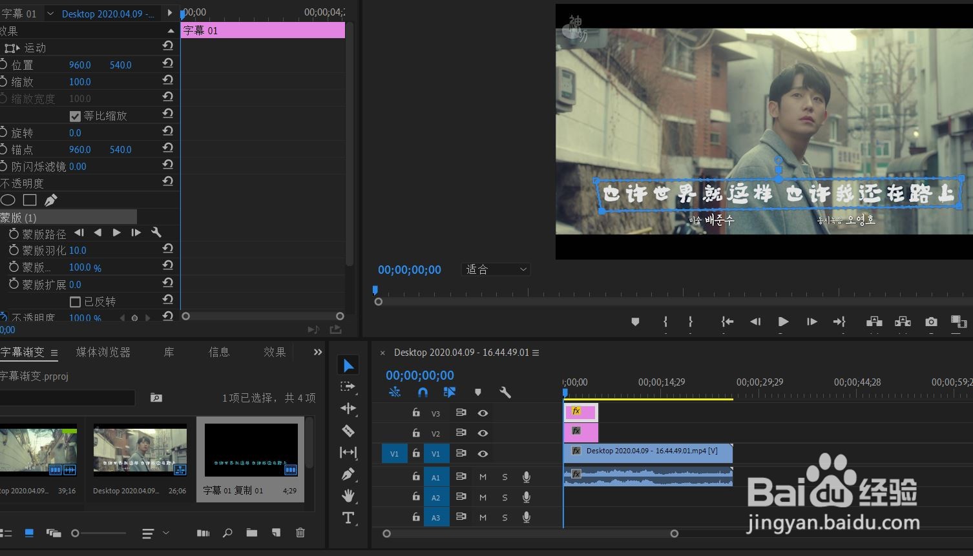Screen dimensions: 973x556
Task: Add marker in the timeline header
Action: click(477, 392)
